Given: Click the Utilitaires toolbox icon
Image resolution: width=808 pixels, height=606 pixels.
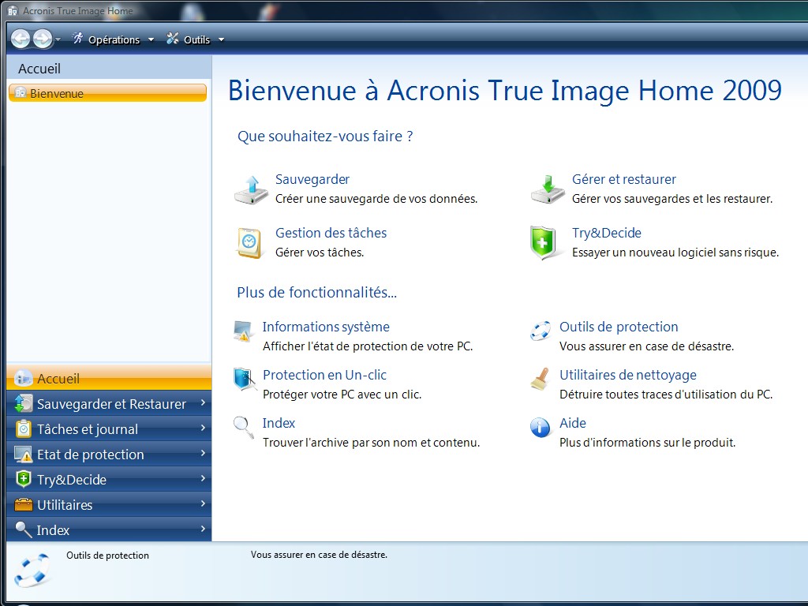Looking at the screenshot, I should (x=23, y=504).
